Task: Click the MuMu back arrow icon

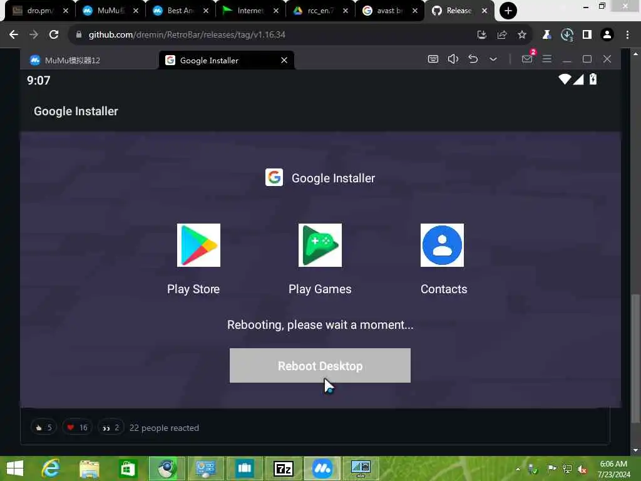Action: coord(473,59)
